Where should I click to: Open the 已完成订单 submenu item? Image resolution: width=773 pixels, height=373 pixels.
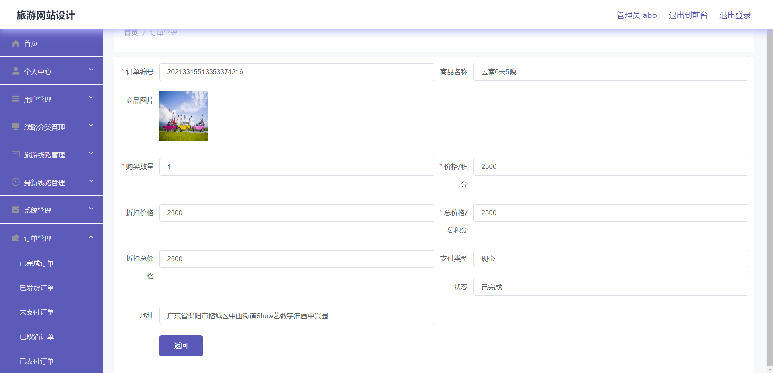pyautogui.click(x=37, y=263)
